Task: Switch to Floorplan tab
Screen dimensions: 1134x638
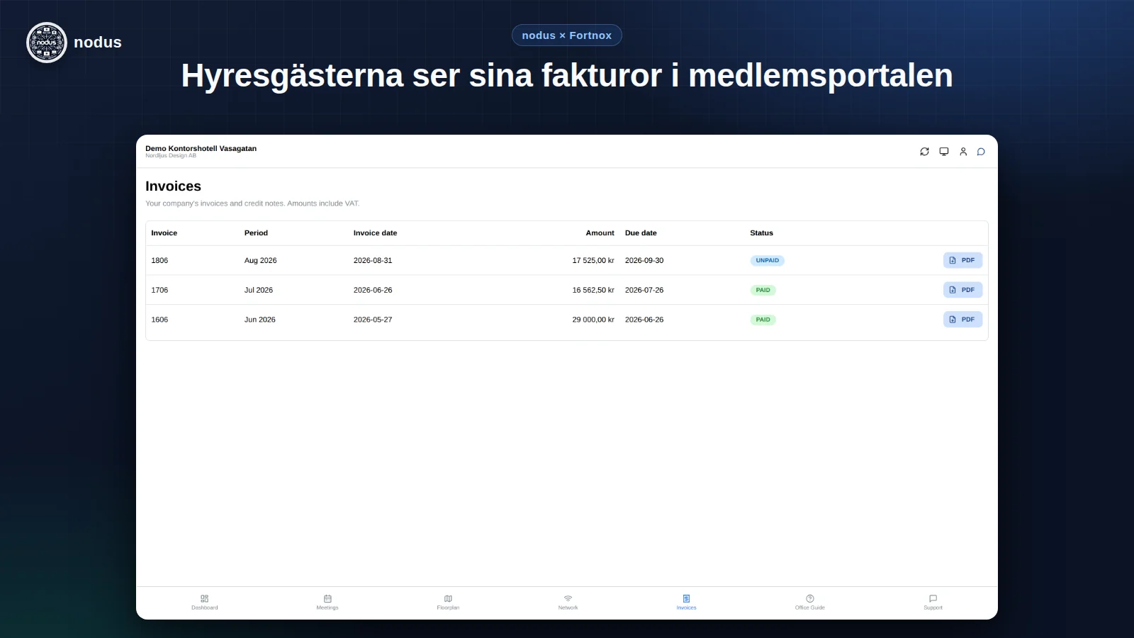Action: point(448,603)
